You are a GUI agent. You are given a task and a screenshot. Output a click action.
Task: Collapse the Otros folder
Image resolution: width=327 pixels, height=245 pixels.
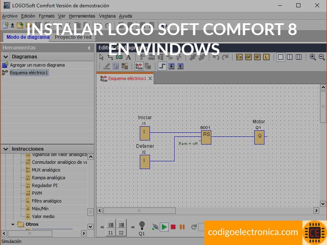click(x=13, y=224)
